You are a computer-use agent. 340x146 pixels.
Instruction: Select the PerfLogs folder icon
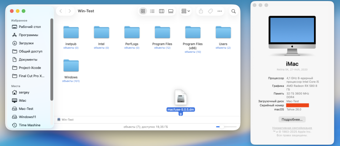pyautogui.click(x=132, y=32)
